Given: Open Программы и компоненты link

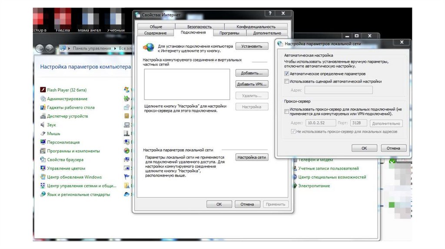Looking at the screenshot, I should pos(73,151).
